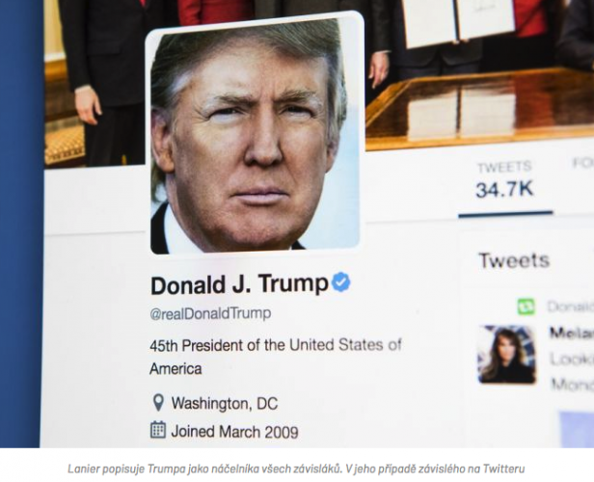Viewport: 594px width, 482px height.
Task: Click the @realDonaldTrump handle
Action: pos(210,314)
